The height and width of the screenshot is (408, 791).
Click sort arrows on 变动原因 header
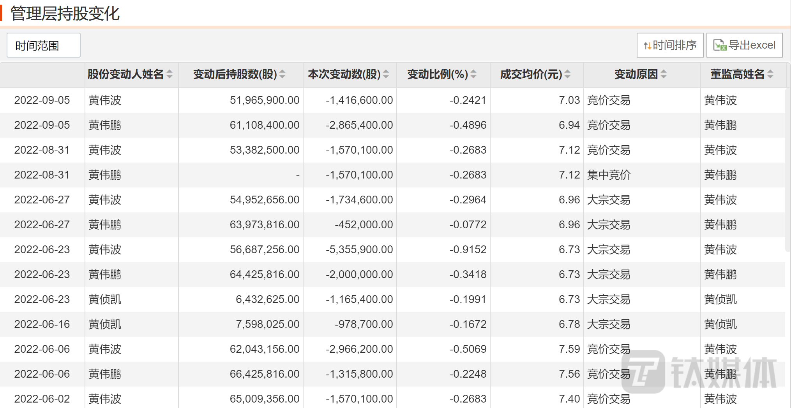click(664, 75)
